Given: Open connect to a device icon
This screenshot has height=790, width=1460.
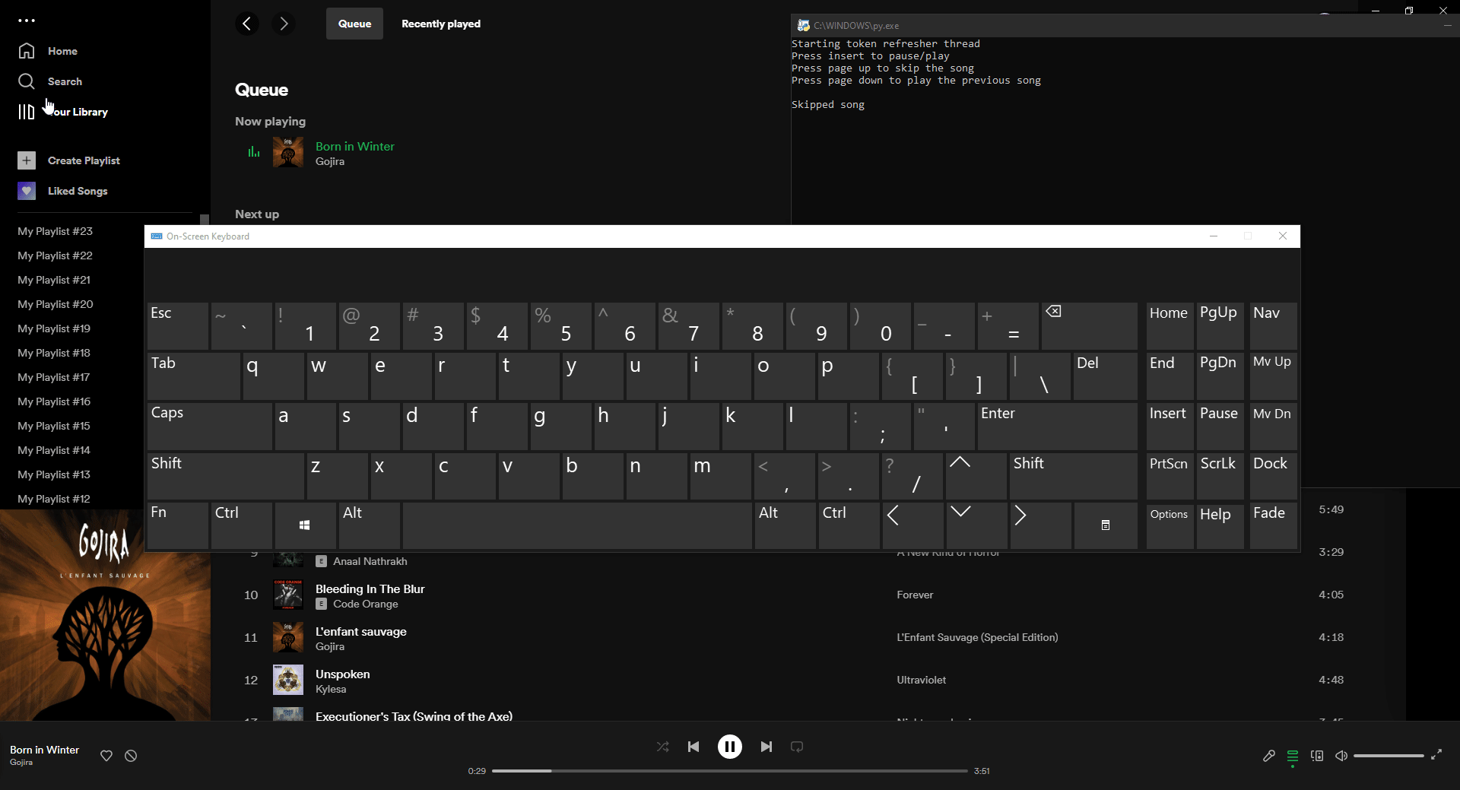Looking at the screenshot, I should (x=1317, y=756).
